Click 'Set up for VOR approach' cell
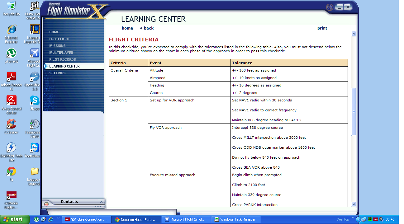The height and width of the screenshot is (224, 404). point(189,110)
